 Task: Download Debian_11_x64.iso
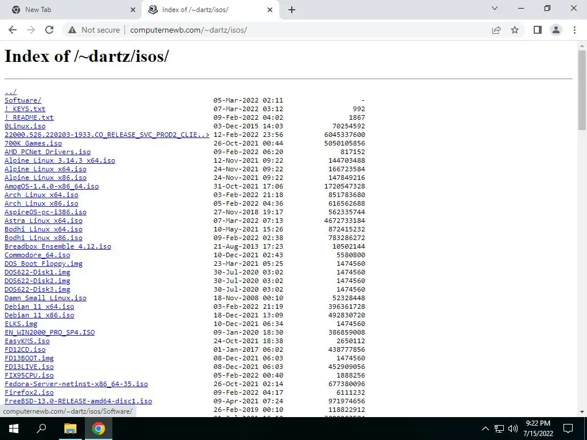tap(40, 307)
